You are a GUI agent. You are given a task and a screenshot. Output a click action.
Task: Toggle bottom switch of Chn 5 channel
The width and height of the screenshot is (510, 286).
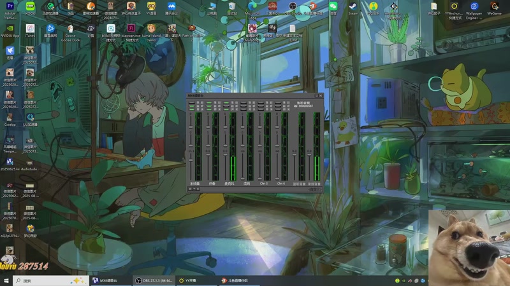pyautogui.click(x=261, y=109)
